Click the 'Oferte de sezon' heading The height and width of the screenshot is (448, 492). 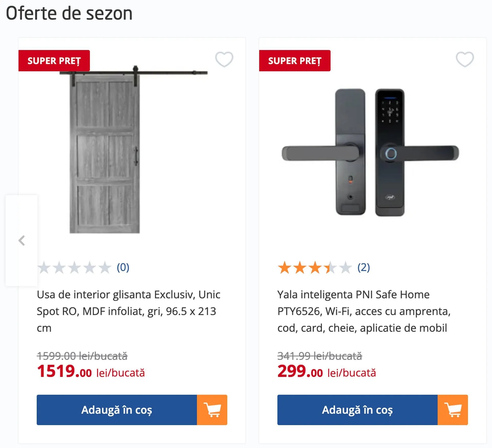click(x=69, y=13)
